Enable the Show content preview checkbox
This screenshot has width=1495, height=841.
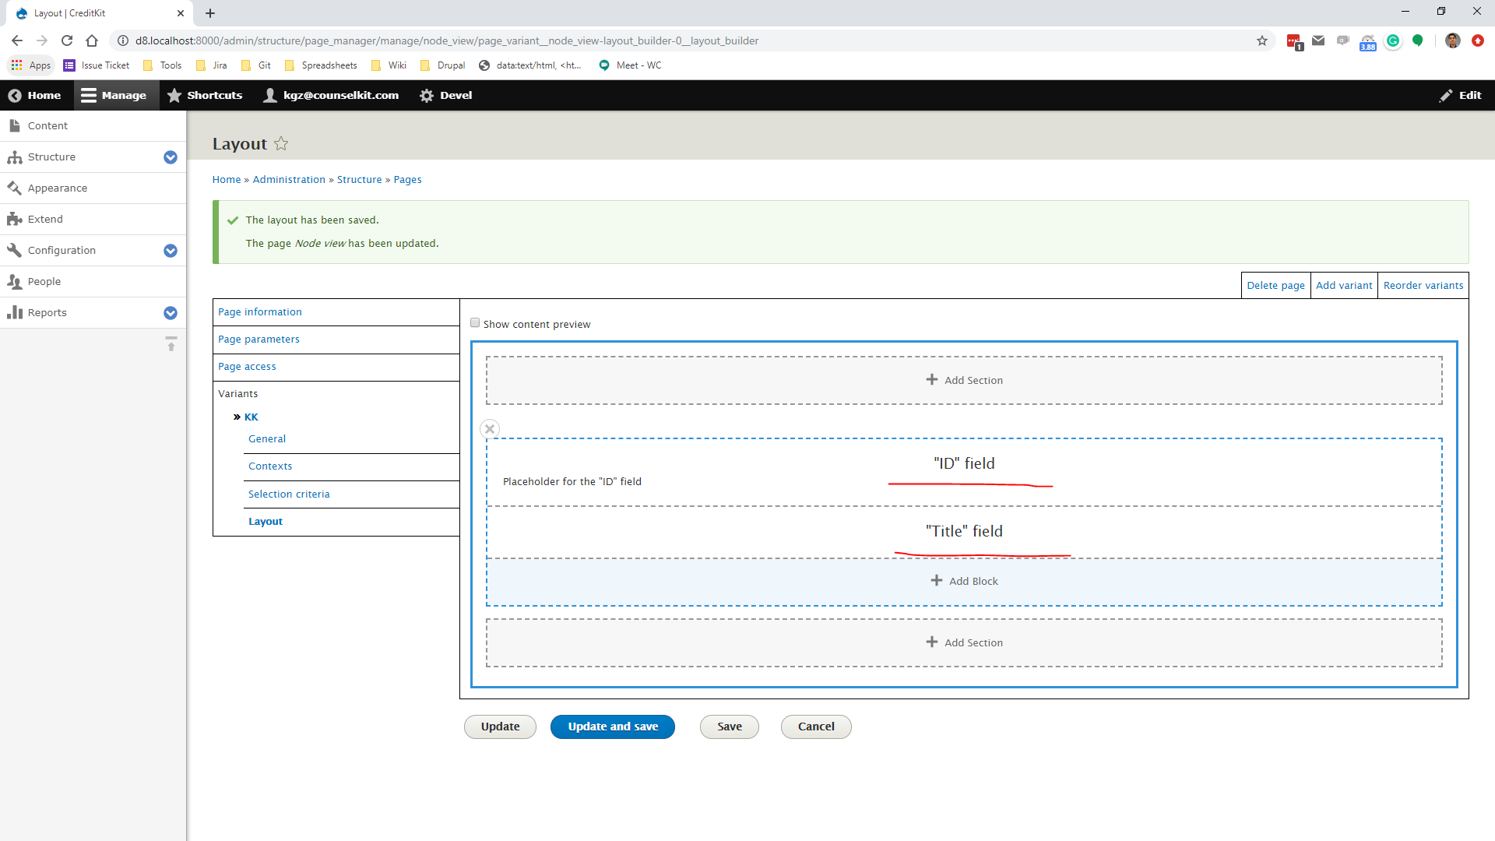pyautogui.click(x=474, y=322)
